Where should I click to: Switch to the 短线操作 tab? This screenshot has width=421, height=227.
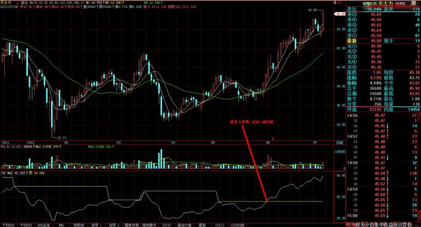point(149,225)
